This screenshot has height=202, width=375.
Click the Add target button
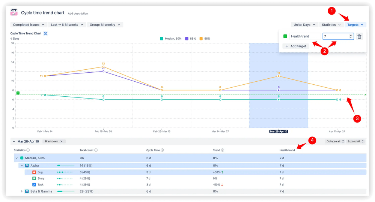[296, 46]
